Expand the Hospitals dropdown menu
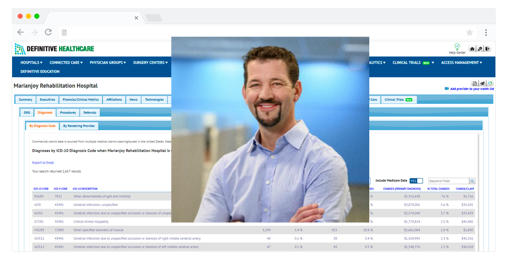Screen dimensions: 507x261 pos(32,63)
